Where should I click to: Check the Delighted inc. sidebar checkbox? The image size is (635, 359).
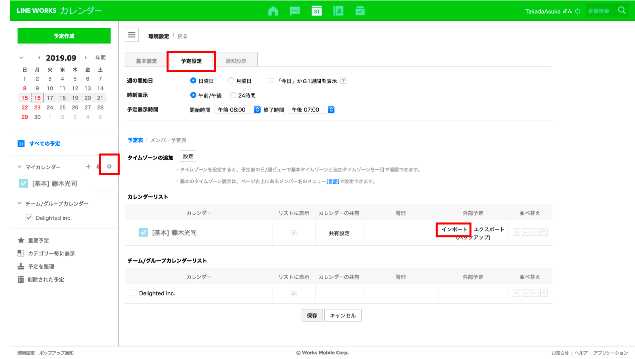pyautogui.click(x=29, y=218)
